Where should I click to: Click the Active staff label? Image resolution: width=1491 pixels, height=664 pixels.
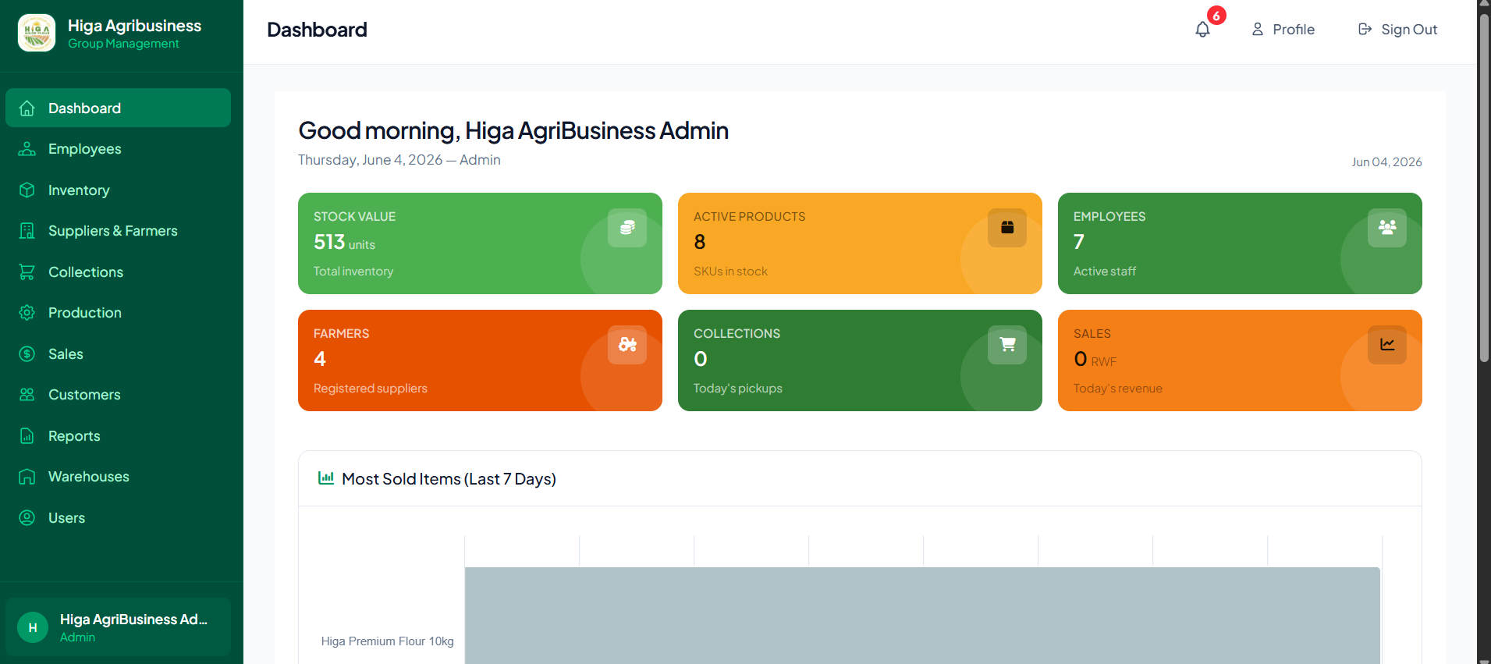point(1105,272)
